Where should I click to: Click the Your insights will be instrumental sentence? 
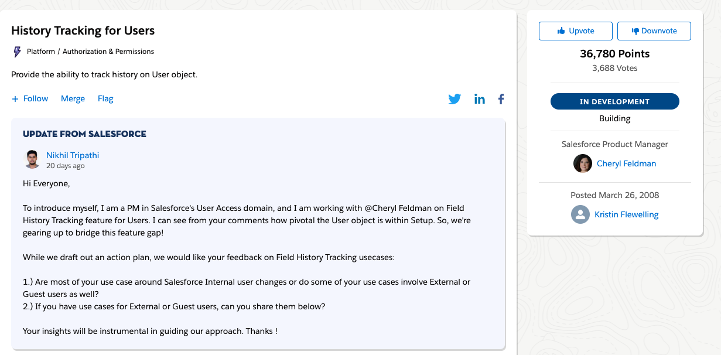pos(150,331)
